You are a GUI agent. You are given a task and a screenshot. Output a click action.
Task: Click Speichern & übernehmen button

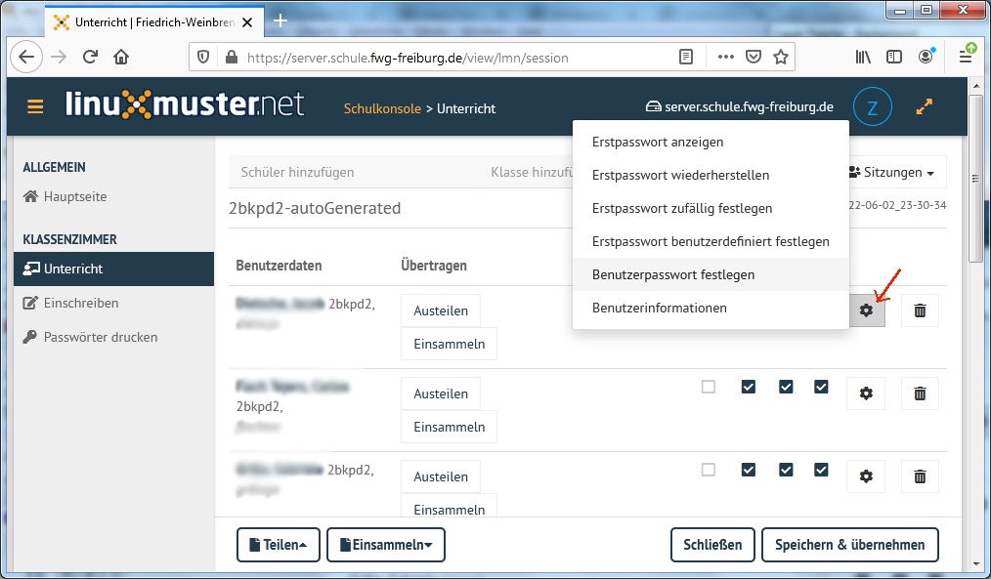point(849,545)
